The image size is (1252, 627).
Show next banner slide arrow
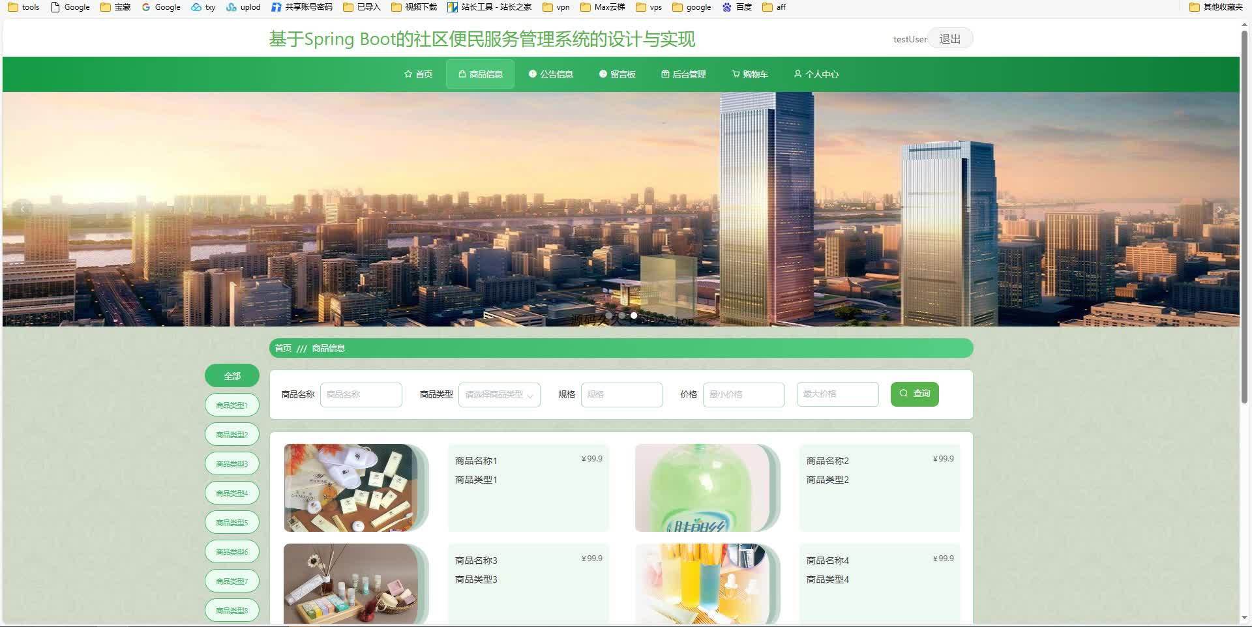pyautogui.click(x=1219, y=209)
